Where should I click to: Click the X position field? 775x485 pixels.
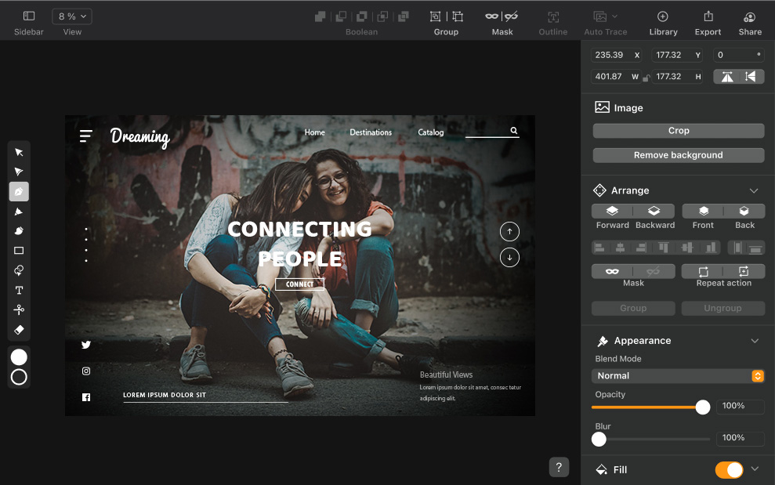[617, 55]
